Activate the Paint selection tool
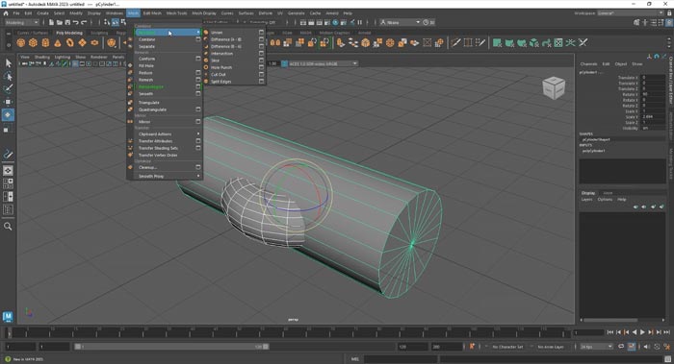 click(8, 89)
